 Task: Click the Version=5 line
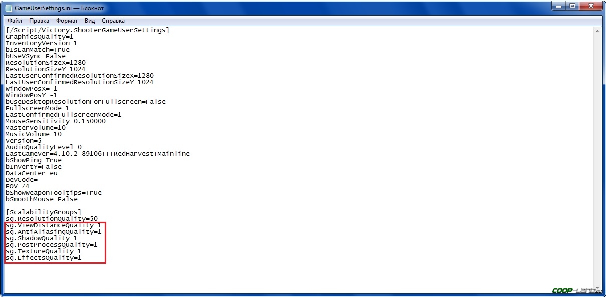point(23,141)
